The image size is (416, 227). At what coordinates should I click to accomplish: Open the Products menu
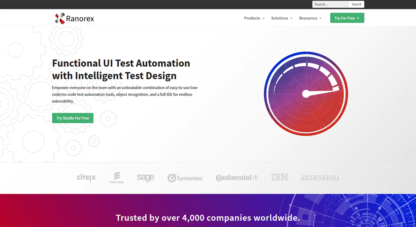tap(252, 18)
